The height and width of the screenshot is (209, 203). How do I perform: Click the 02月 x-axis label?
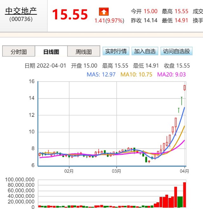(x=69, y=171)
